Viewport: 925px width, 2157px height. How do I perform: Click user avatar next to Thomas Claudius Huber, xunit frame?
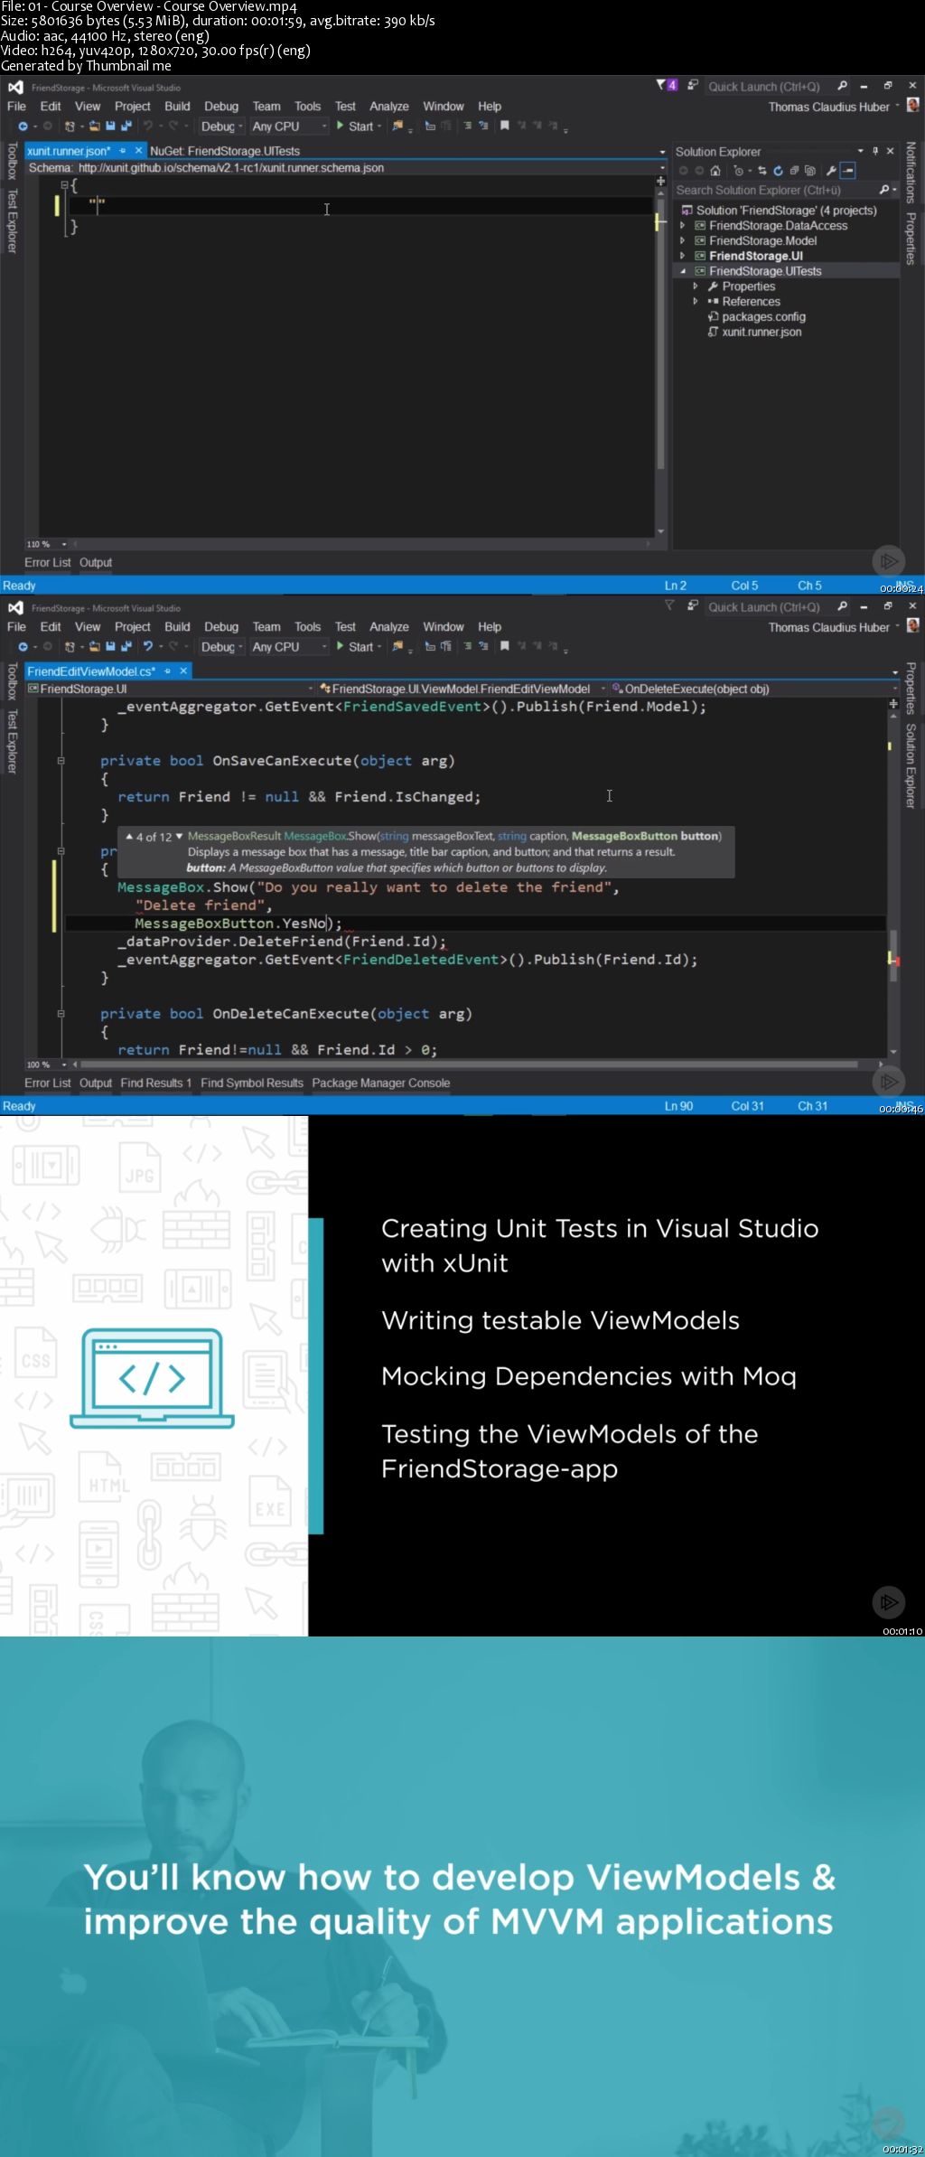pos(912,106)
